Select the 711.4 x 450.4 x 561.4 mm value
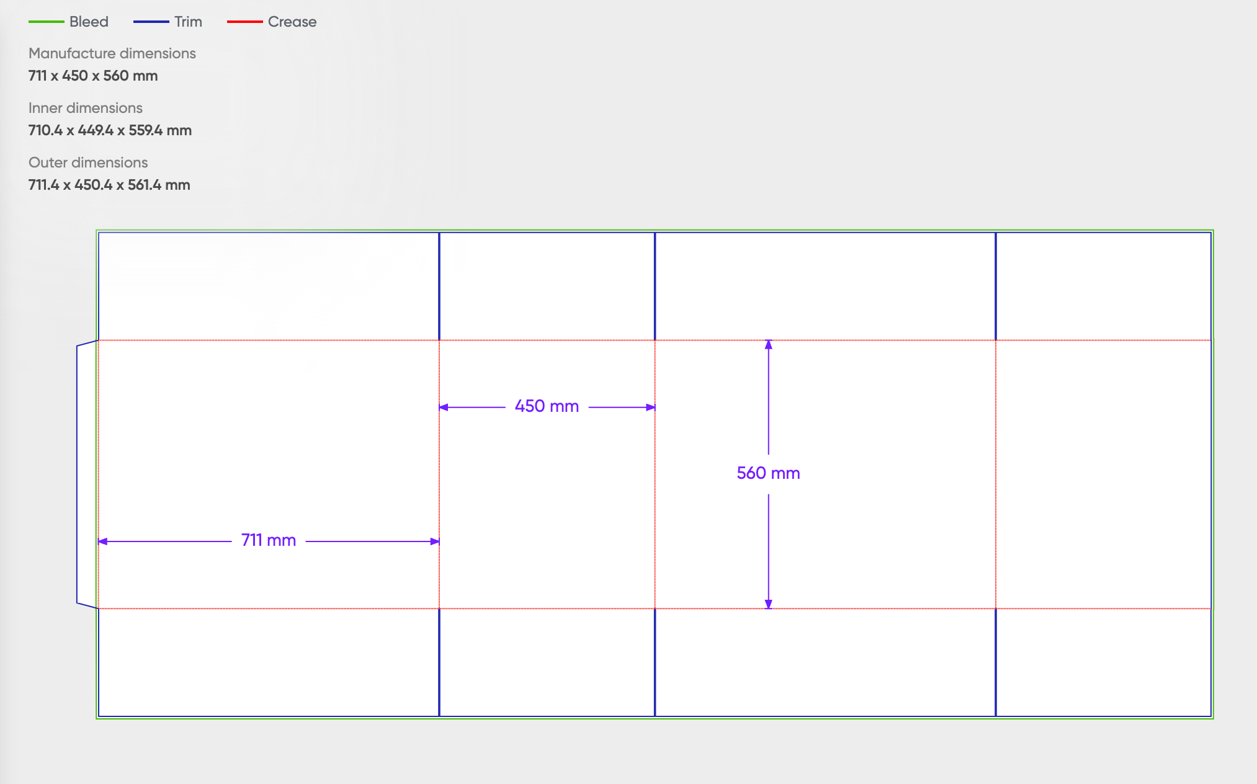The height and width of the screenshot is (784, 1257). pos(109,185)
